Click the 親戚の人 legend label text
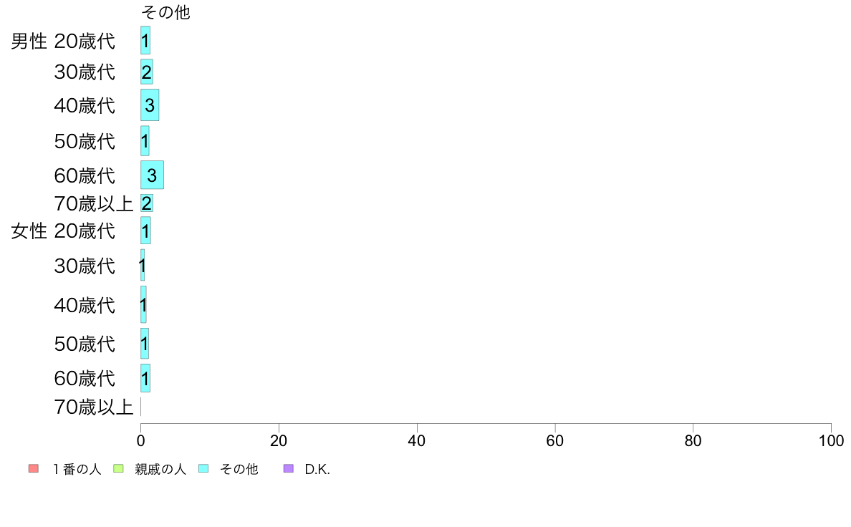Screen dimensions: 851x527 (160, 469)
